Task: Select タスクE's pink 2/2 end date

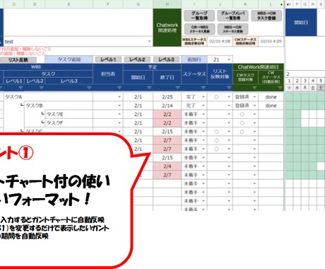Action: (x=167, y=115)
